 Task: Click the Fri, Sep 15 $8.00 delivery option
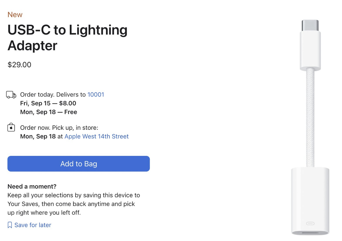coord(48,103)
